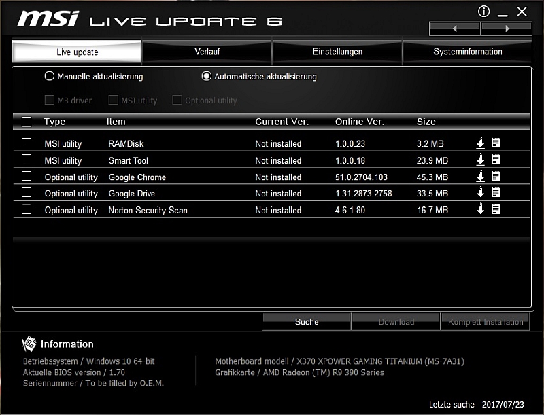Switch to the Live update tab
This screenshot has width=544, height=415.
click(x=77, y=52)
